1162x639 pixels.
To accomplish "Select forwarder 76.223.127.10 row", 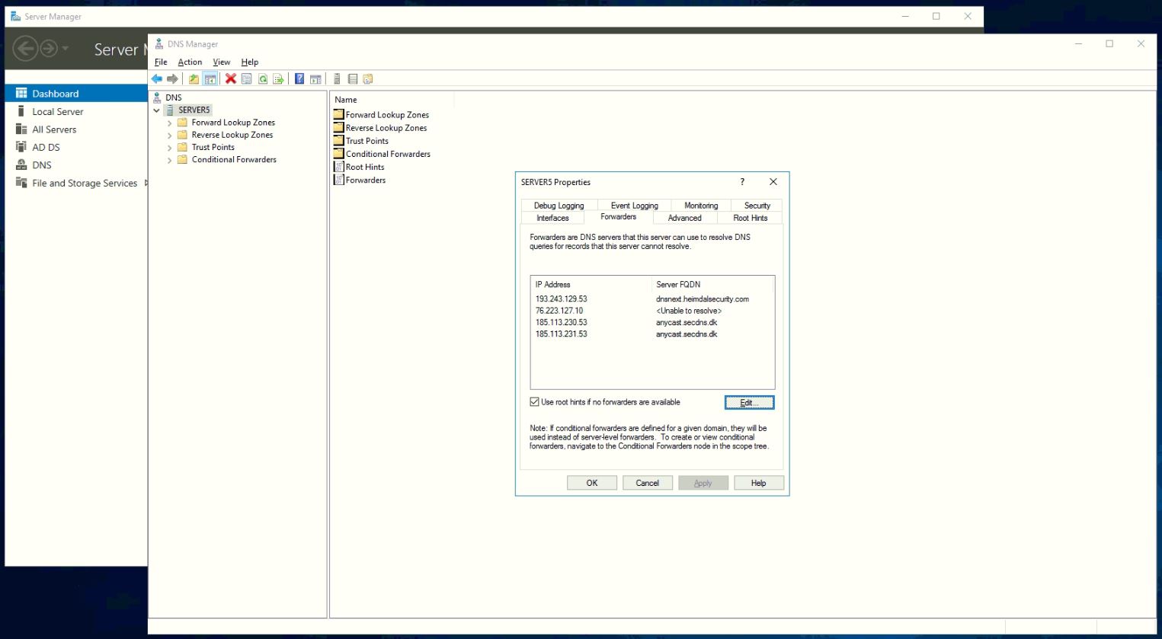I will coord(652,311).
